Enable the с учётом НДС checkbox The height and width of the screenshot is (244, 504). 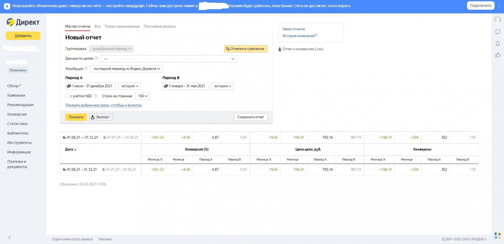click(x=67, y=96)
